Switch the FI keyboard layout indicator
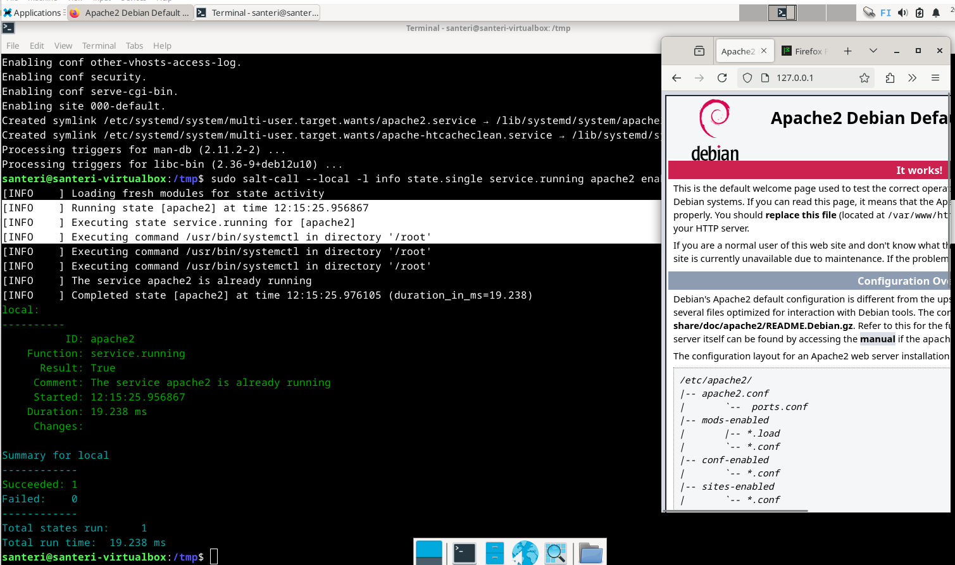The width and height of the screenshot is (955, 565). pyautogui.click(x=885, y=13)
